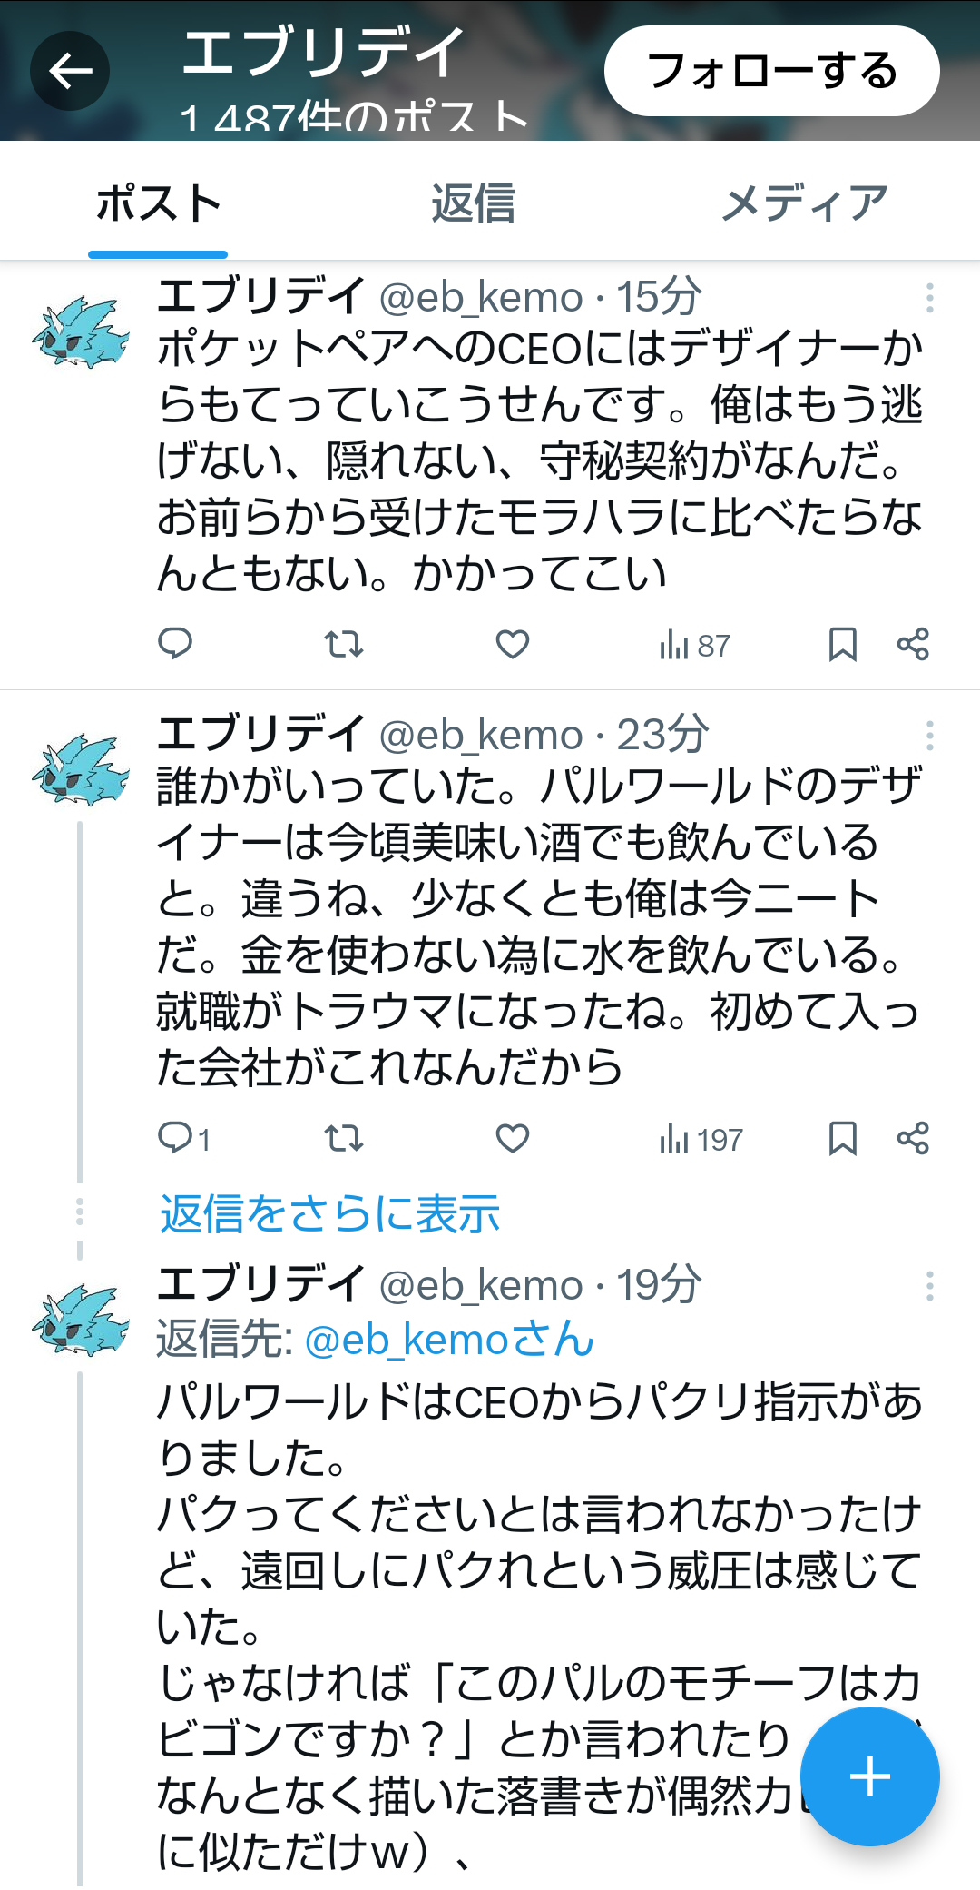Image resolution: width=980 pixels, height=1890 pixels.
Task: Tap the blue plus compose button
Action: 869,1776
